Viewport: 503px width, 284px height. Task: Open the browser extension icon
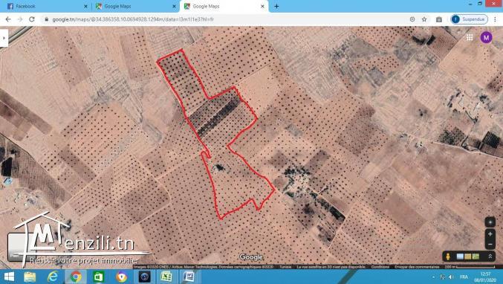pyautogui.click(x=439, y=19)
